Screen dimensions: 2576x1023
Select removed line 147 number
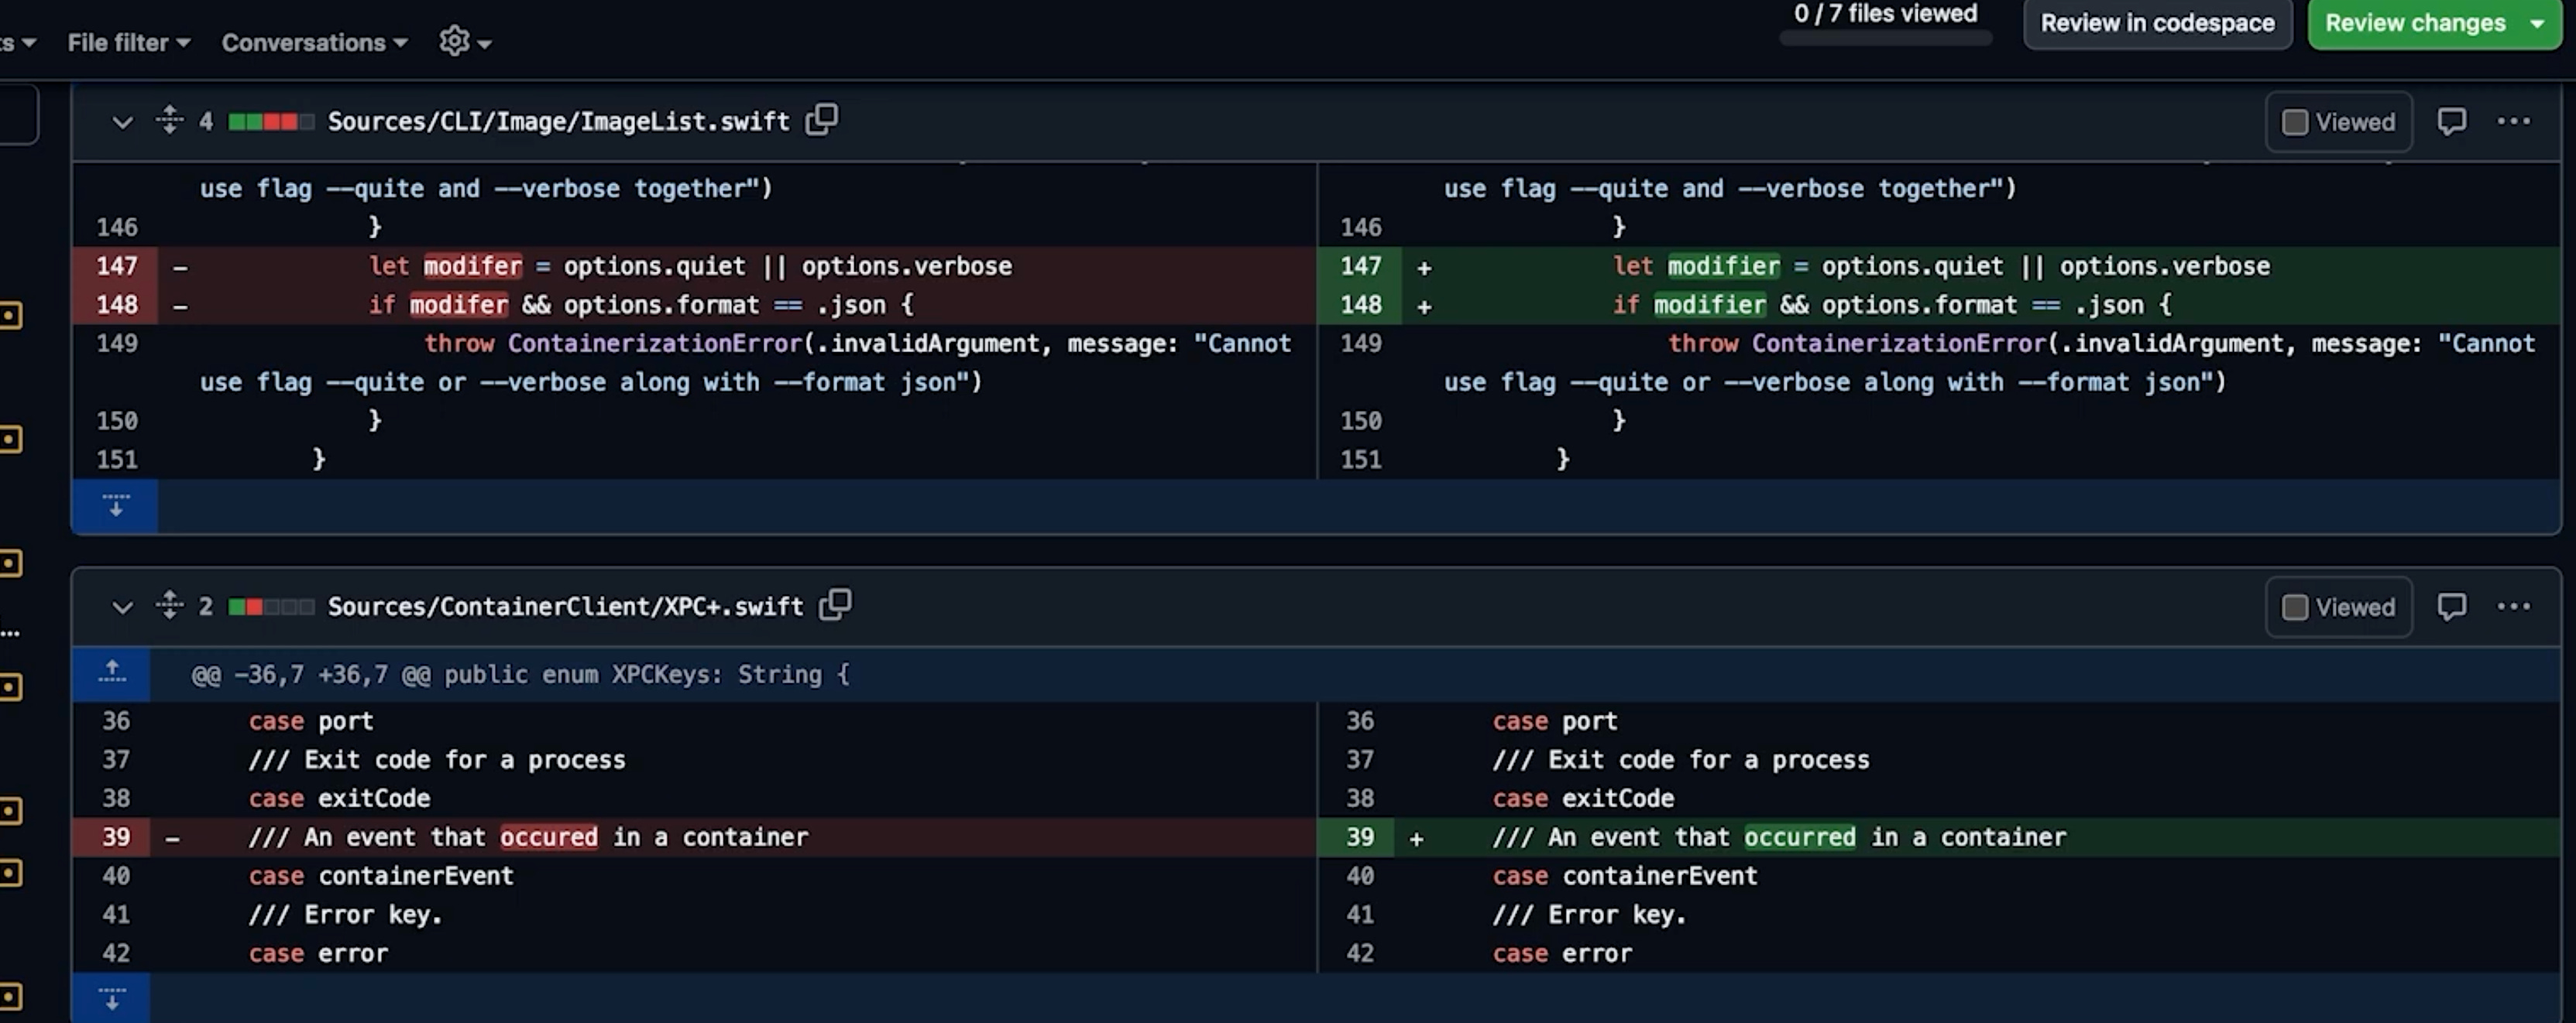116,267
